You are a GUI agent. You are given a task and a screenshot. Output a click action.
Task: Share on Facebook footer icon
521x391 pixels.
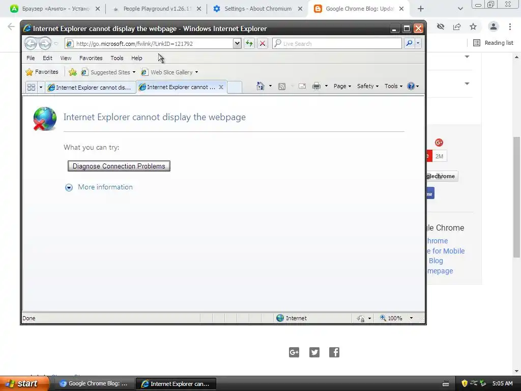[x=334, y=352]
